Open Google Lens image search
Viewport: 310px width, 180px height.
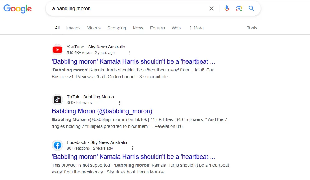coord(239,8)
